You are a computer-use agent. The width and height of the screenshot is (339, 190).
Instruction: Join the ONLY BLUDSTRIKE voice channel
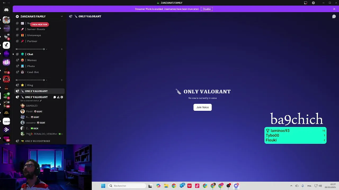[40, 141]
